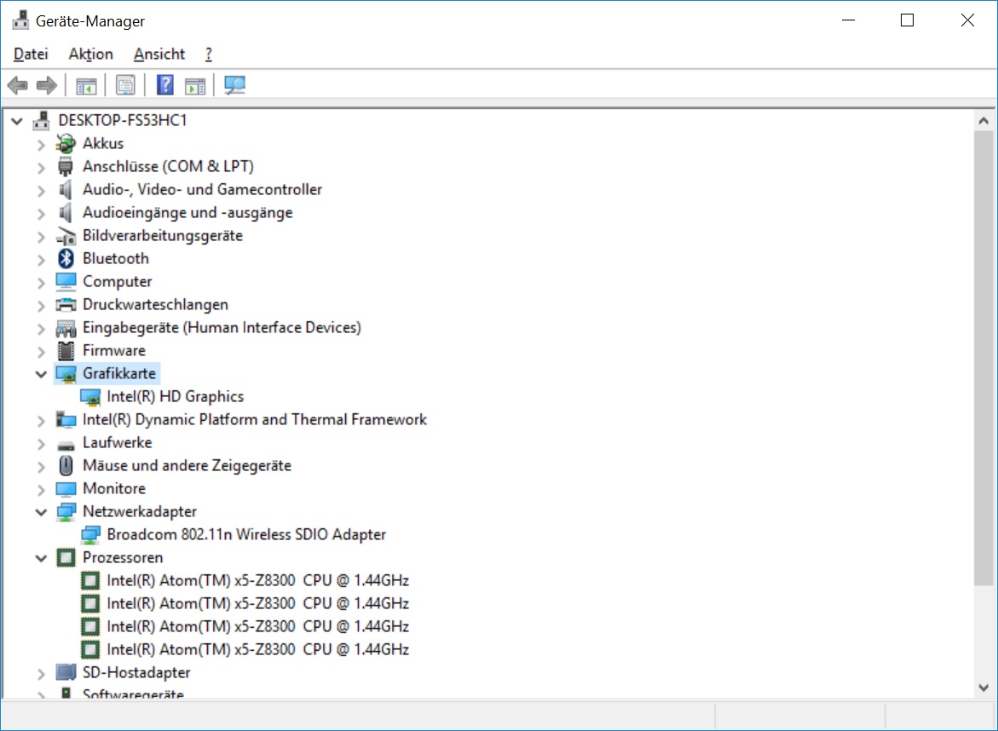Expand Audio-, Video- und Gamecontroller

(42, 190)
